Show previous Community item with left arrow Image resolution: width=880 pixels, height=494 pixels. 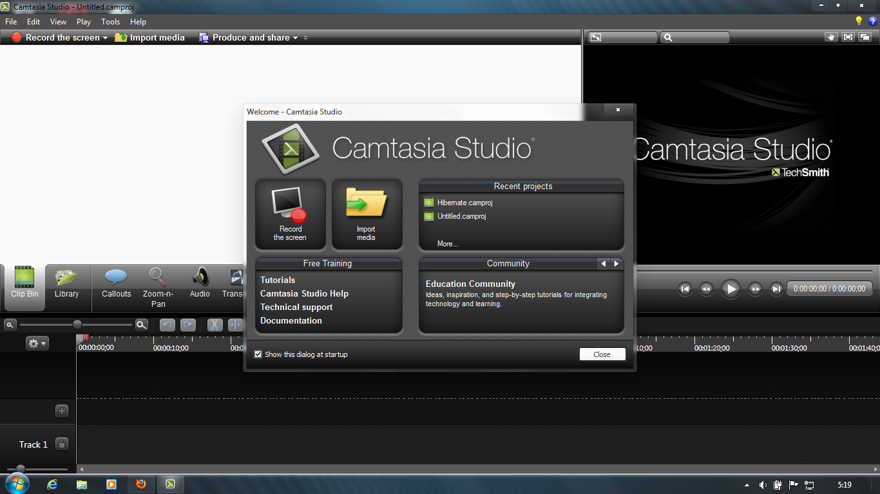[x=604, y=264]
